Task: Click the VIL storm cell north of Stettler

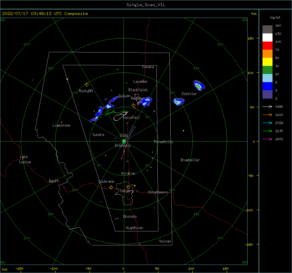Action: click(x=199, y=85)
